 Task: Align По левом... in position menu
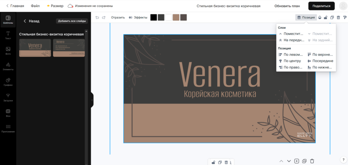click(291, 55)
